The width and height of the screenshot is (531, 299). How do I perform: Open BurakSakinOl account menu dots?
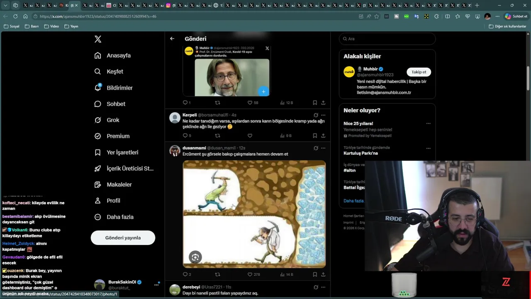tap(156, 285)
